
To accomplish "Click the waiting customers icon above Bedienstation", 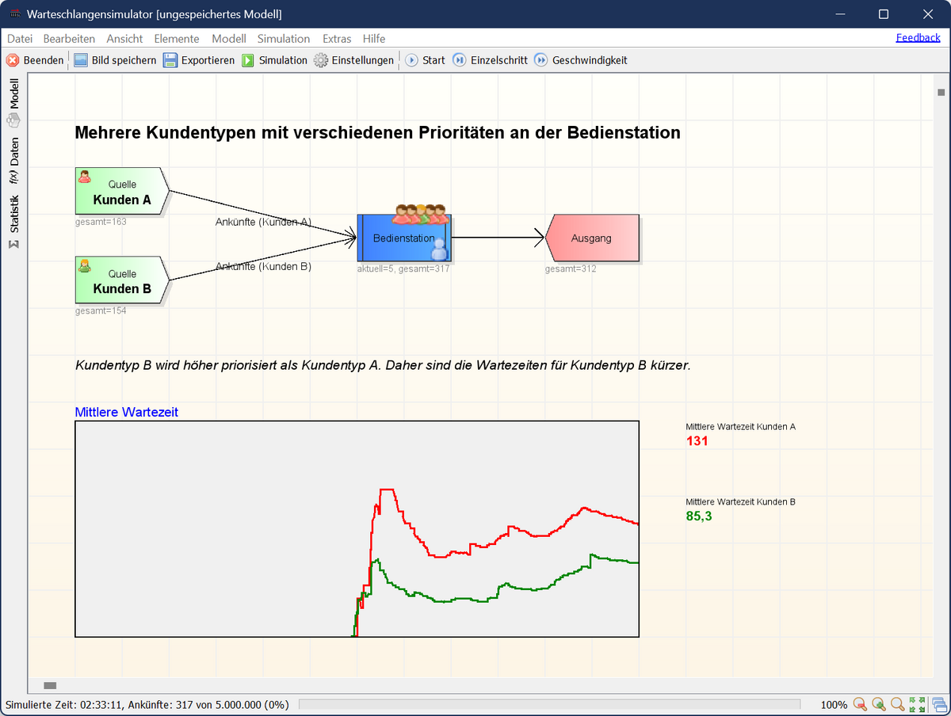I will click(420, 213).
